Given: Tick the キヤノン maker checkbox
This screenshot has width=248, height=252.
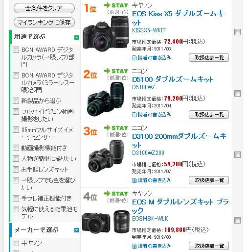Looking at the screenshot, I should [x=16, y=243].
